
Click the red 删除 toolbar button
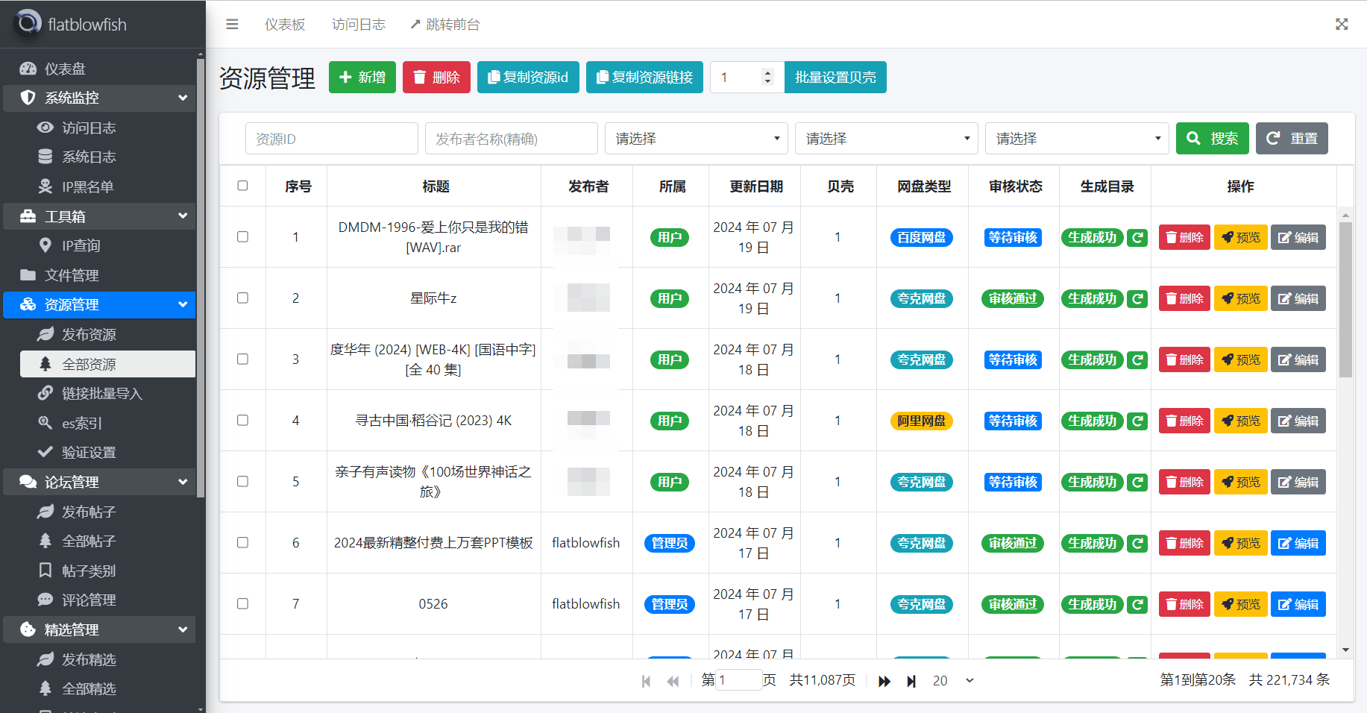(x=436, y=77)
